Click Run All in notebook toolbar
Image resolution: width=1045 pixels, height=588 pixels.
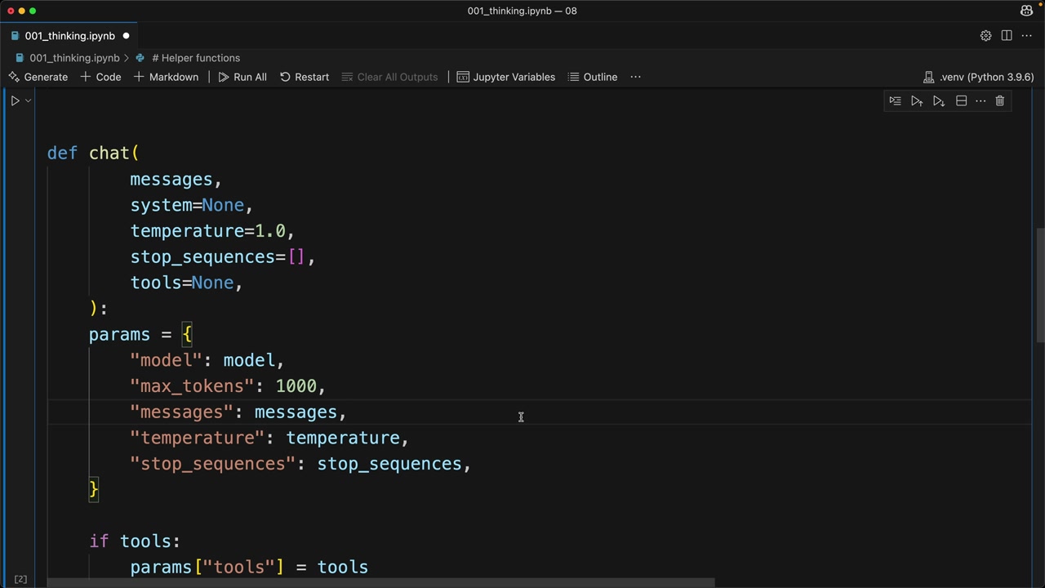[242, 77]
